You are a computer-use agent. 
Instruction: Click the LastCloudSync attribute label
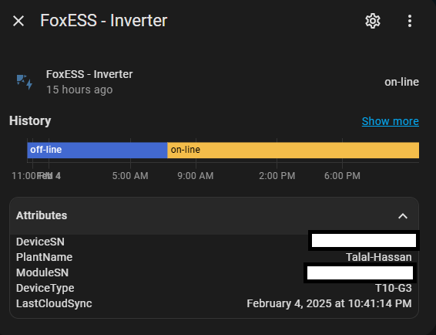pos(54,303)
